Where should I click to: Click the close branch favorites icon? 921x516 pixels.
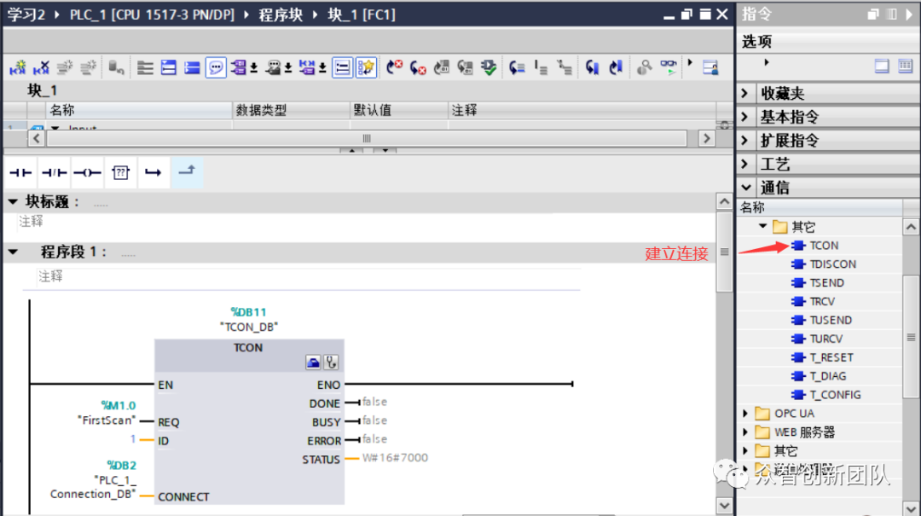click(x=187, y=172)
